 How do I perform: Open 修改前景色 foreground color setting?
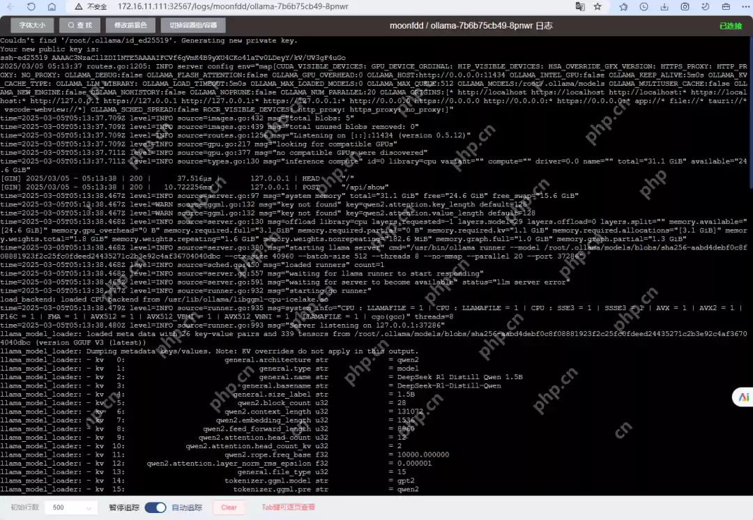click(130, 24)
